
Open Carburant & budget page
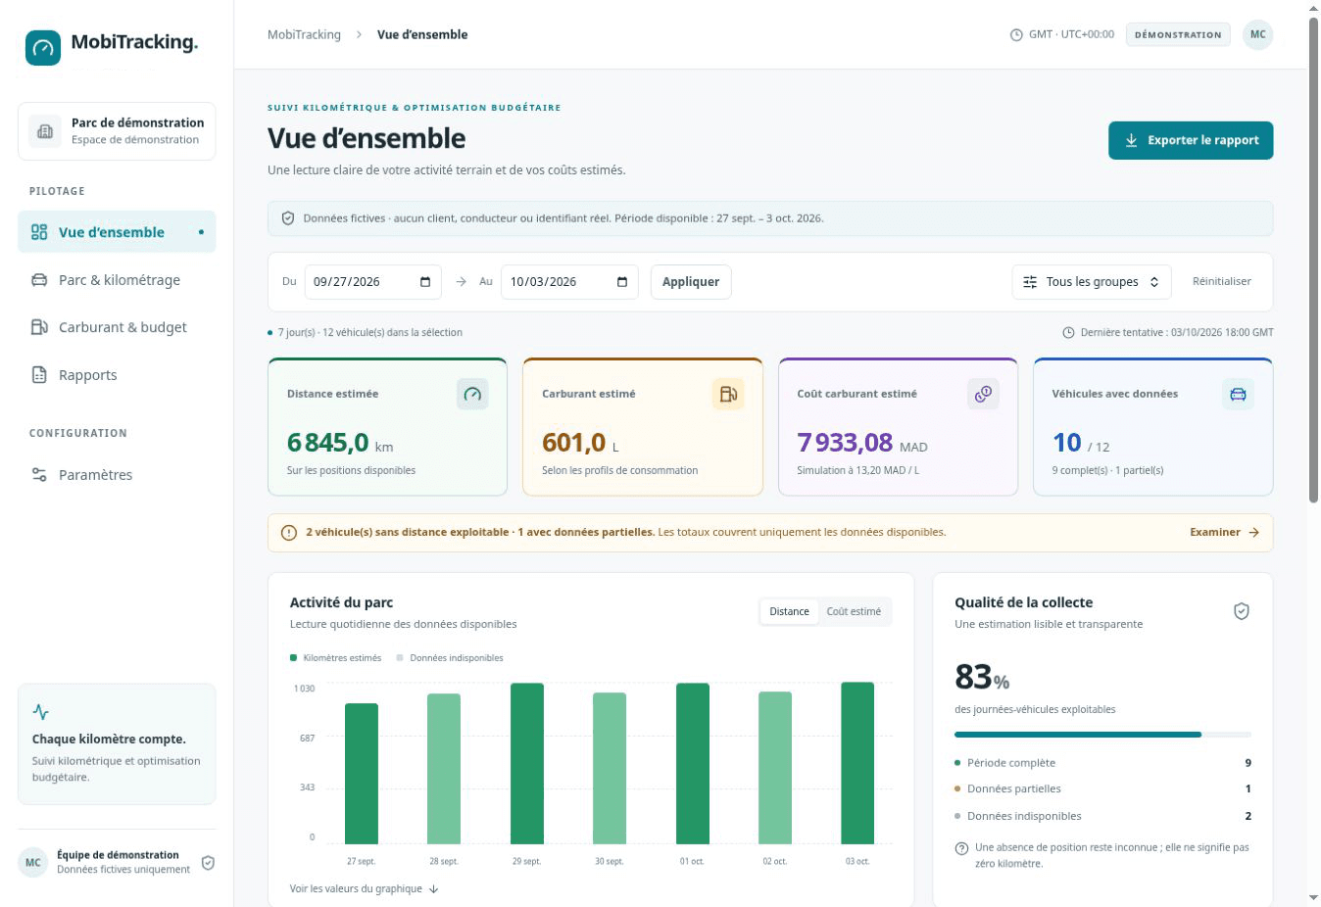(x=117, y=327)
